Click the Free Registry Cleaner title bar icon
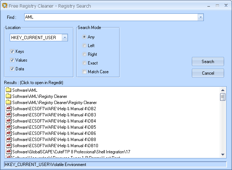 [x=5, y=6]
